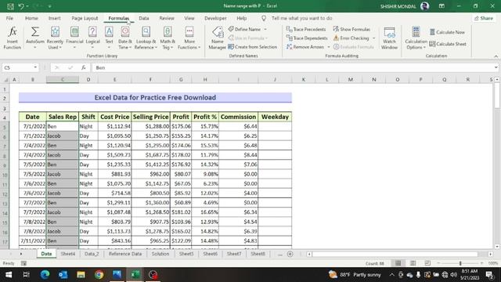The image size is (501, 282).
Task: Open Lookup & Reference functions
Action: tap(146, 38)
